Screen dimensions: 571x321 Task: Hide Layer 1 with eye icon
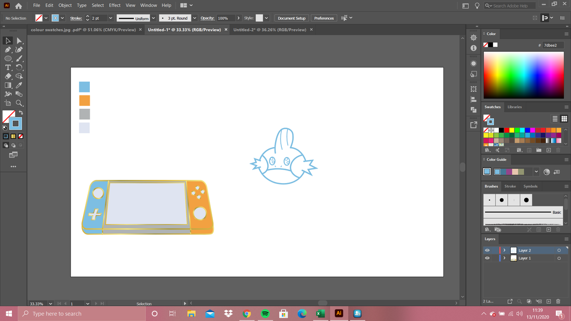[487, 258]
